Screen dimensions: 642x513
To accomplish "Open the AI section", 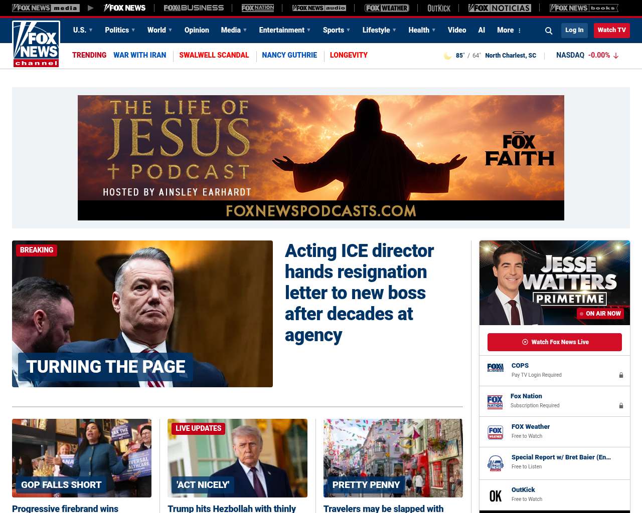I will tap(481, 30).
